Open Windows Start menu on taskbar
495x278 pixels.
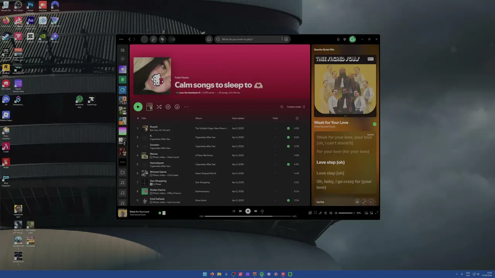(205, 274)
